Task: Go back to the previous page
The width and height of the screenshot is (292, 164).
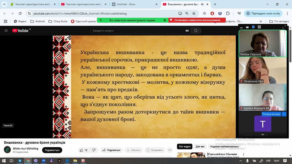Action: (5, 13)
